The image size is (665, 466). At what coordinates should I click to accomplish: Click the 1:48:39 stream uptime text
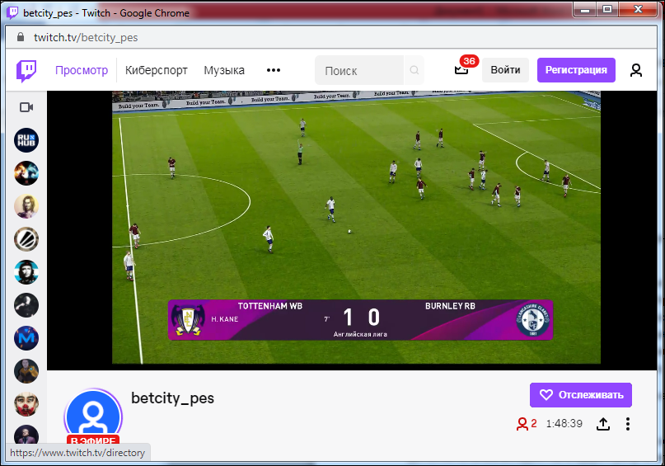click(x=564, y=424)
